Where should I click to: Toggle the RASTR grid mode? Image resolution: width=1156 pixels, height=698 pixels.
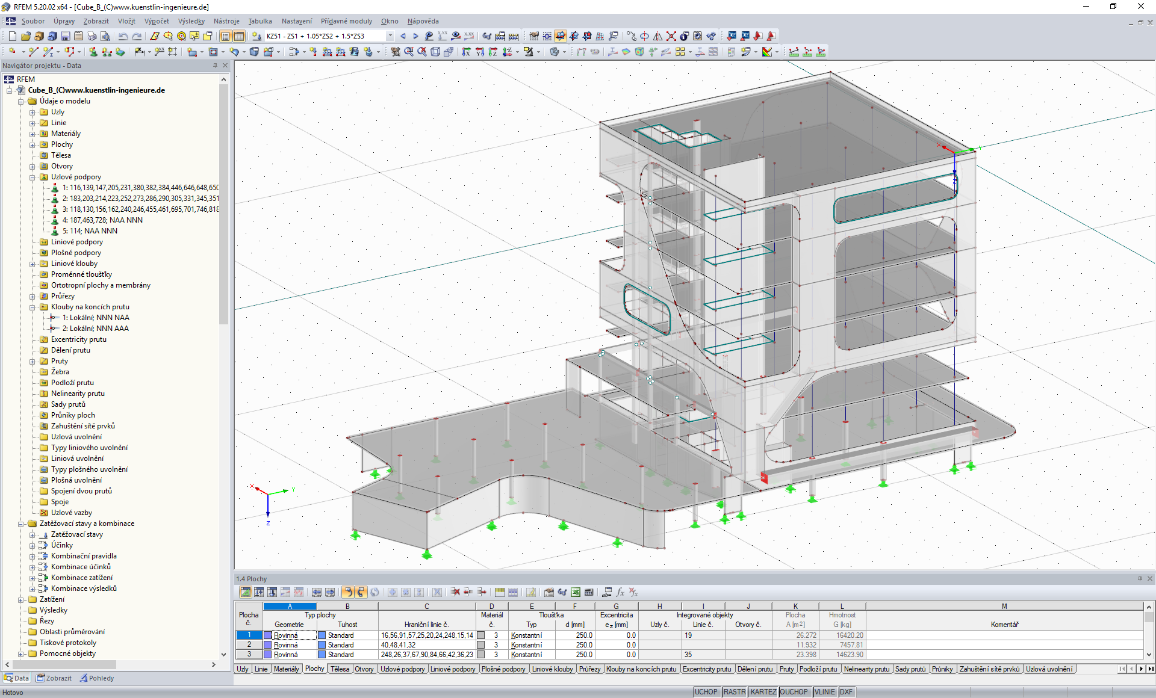[x=735, y=692]
